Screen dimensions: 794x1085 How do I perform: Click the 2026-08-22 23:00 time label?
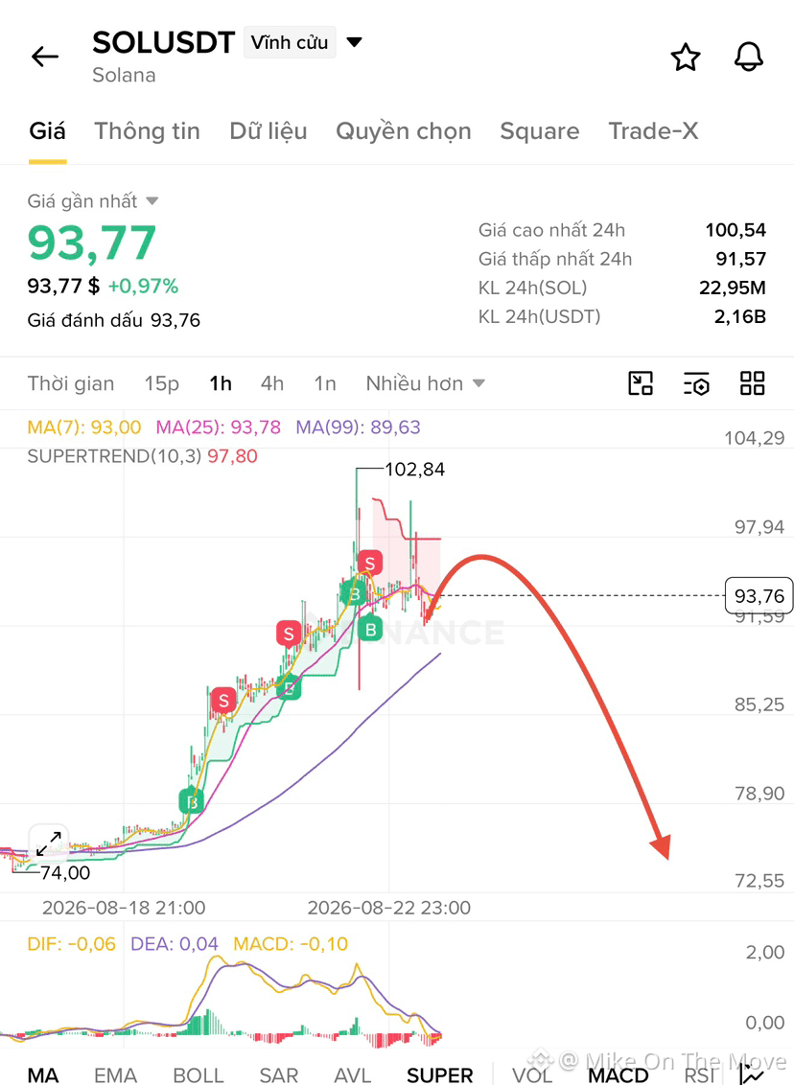(389, 908)
